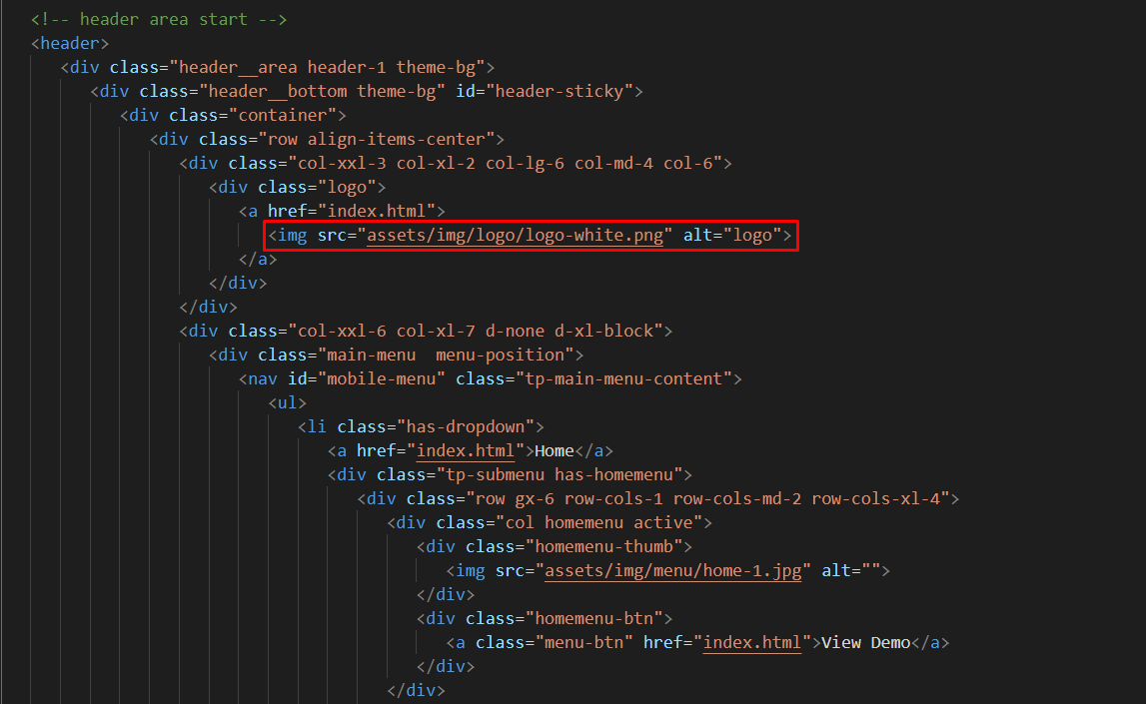The height and width of the screenshot is (704, 1146).
Task: Click the "homemenu-thumb" class value
Action: pos(608,546)
